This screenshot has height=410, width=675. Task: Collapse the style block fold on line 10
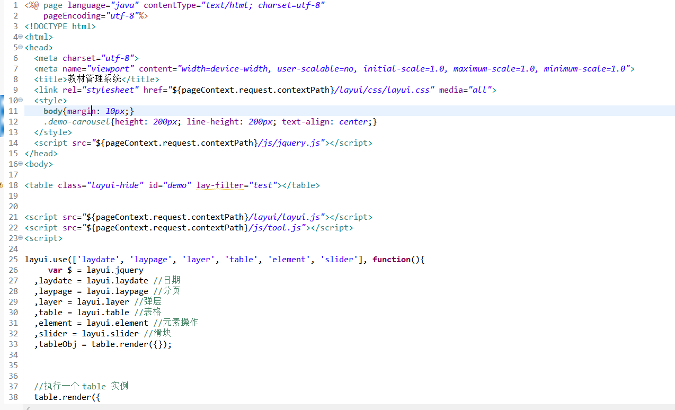click(x=21, y=100)
